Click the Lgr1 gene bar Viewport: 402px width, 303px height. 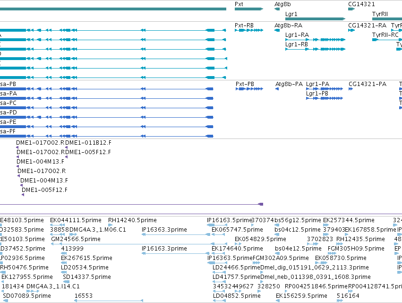coord(316,19)
